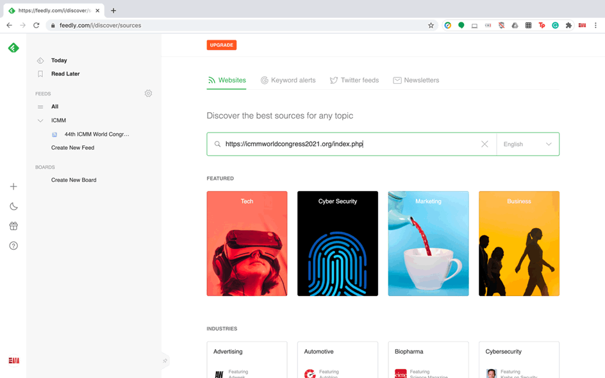The height and width of the screenshot is (378, 605).
Task: Open the Marketing featured card
Action: click(428, 243)
